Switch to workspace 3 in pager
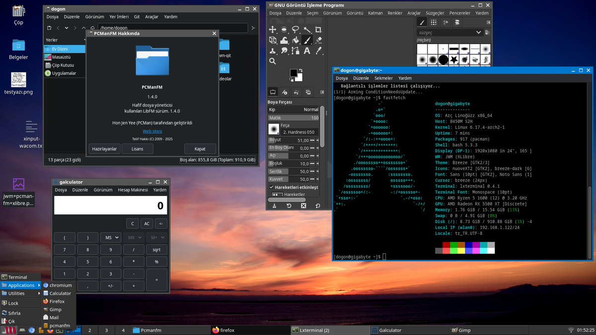The height and width of the screenshot is (335, 596). 106,330
